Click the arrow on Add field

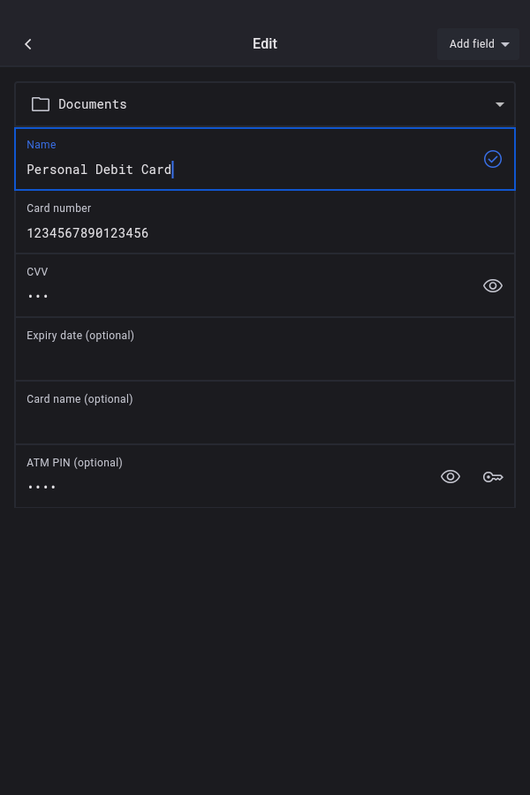pos(505,44)
